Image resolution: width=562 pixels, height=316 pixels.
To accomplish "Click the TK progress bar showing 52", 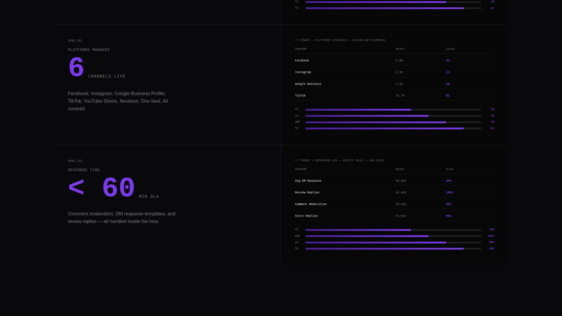I will 393,128.
